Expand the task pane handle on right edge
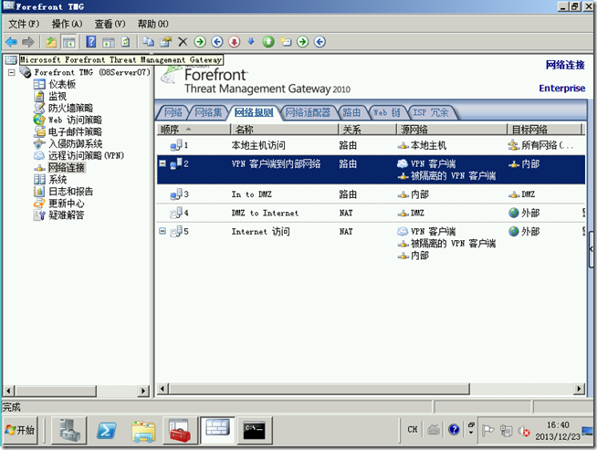 591,249
